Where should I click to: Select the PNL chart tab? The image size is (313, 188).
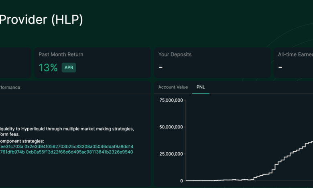(x=201, y=87)
